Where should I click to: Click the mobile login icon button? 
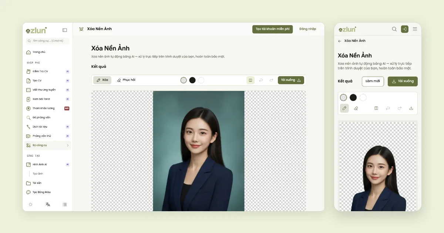click(x=405, y=29)
